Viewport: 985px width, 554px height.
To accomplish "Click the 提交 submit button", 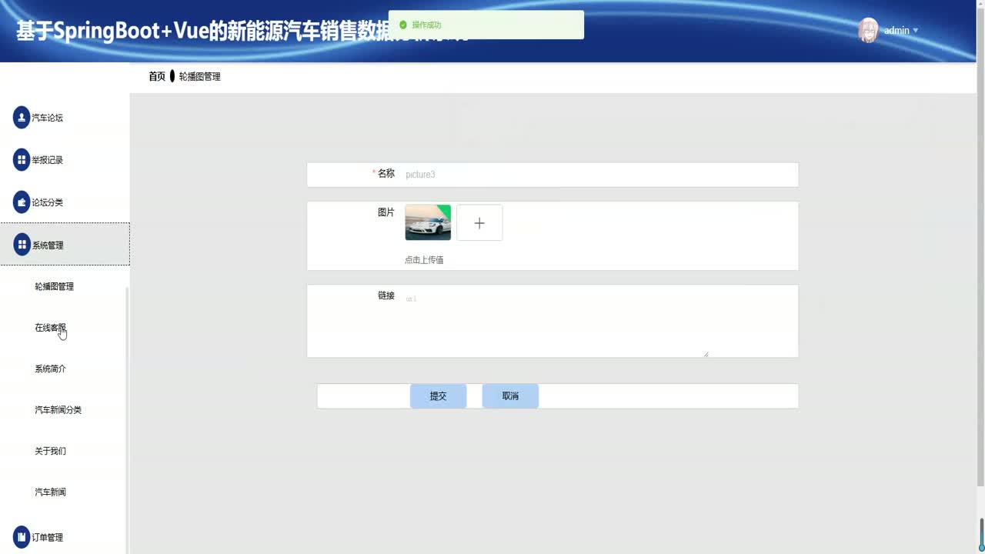I will pyautogui.click(x=438, y=396).
